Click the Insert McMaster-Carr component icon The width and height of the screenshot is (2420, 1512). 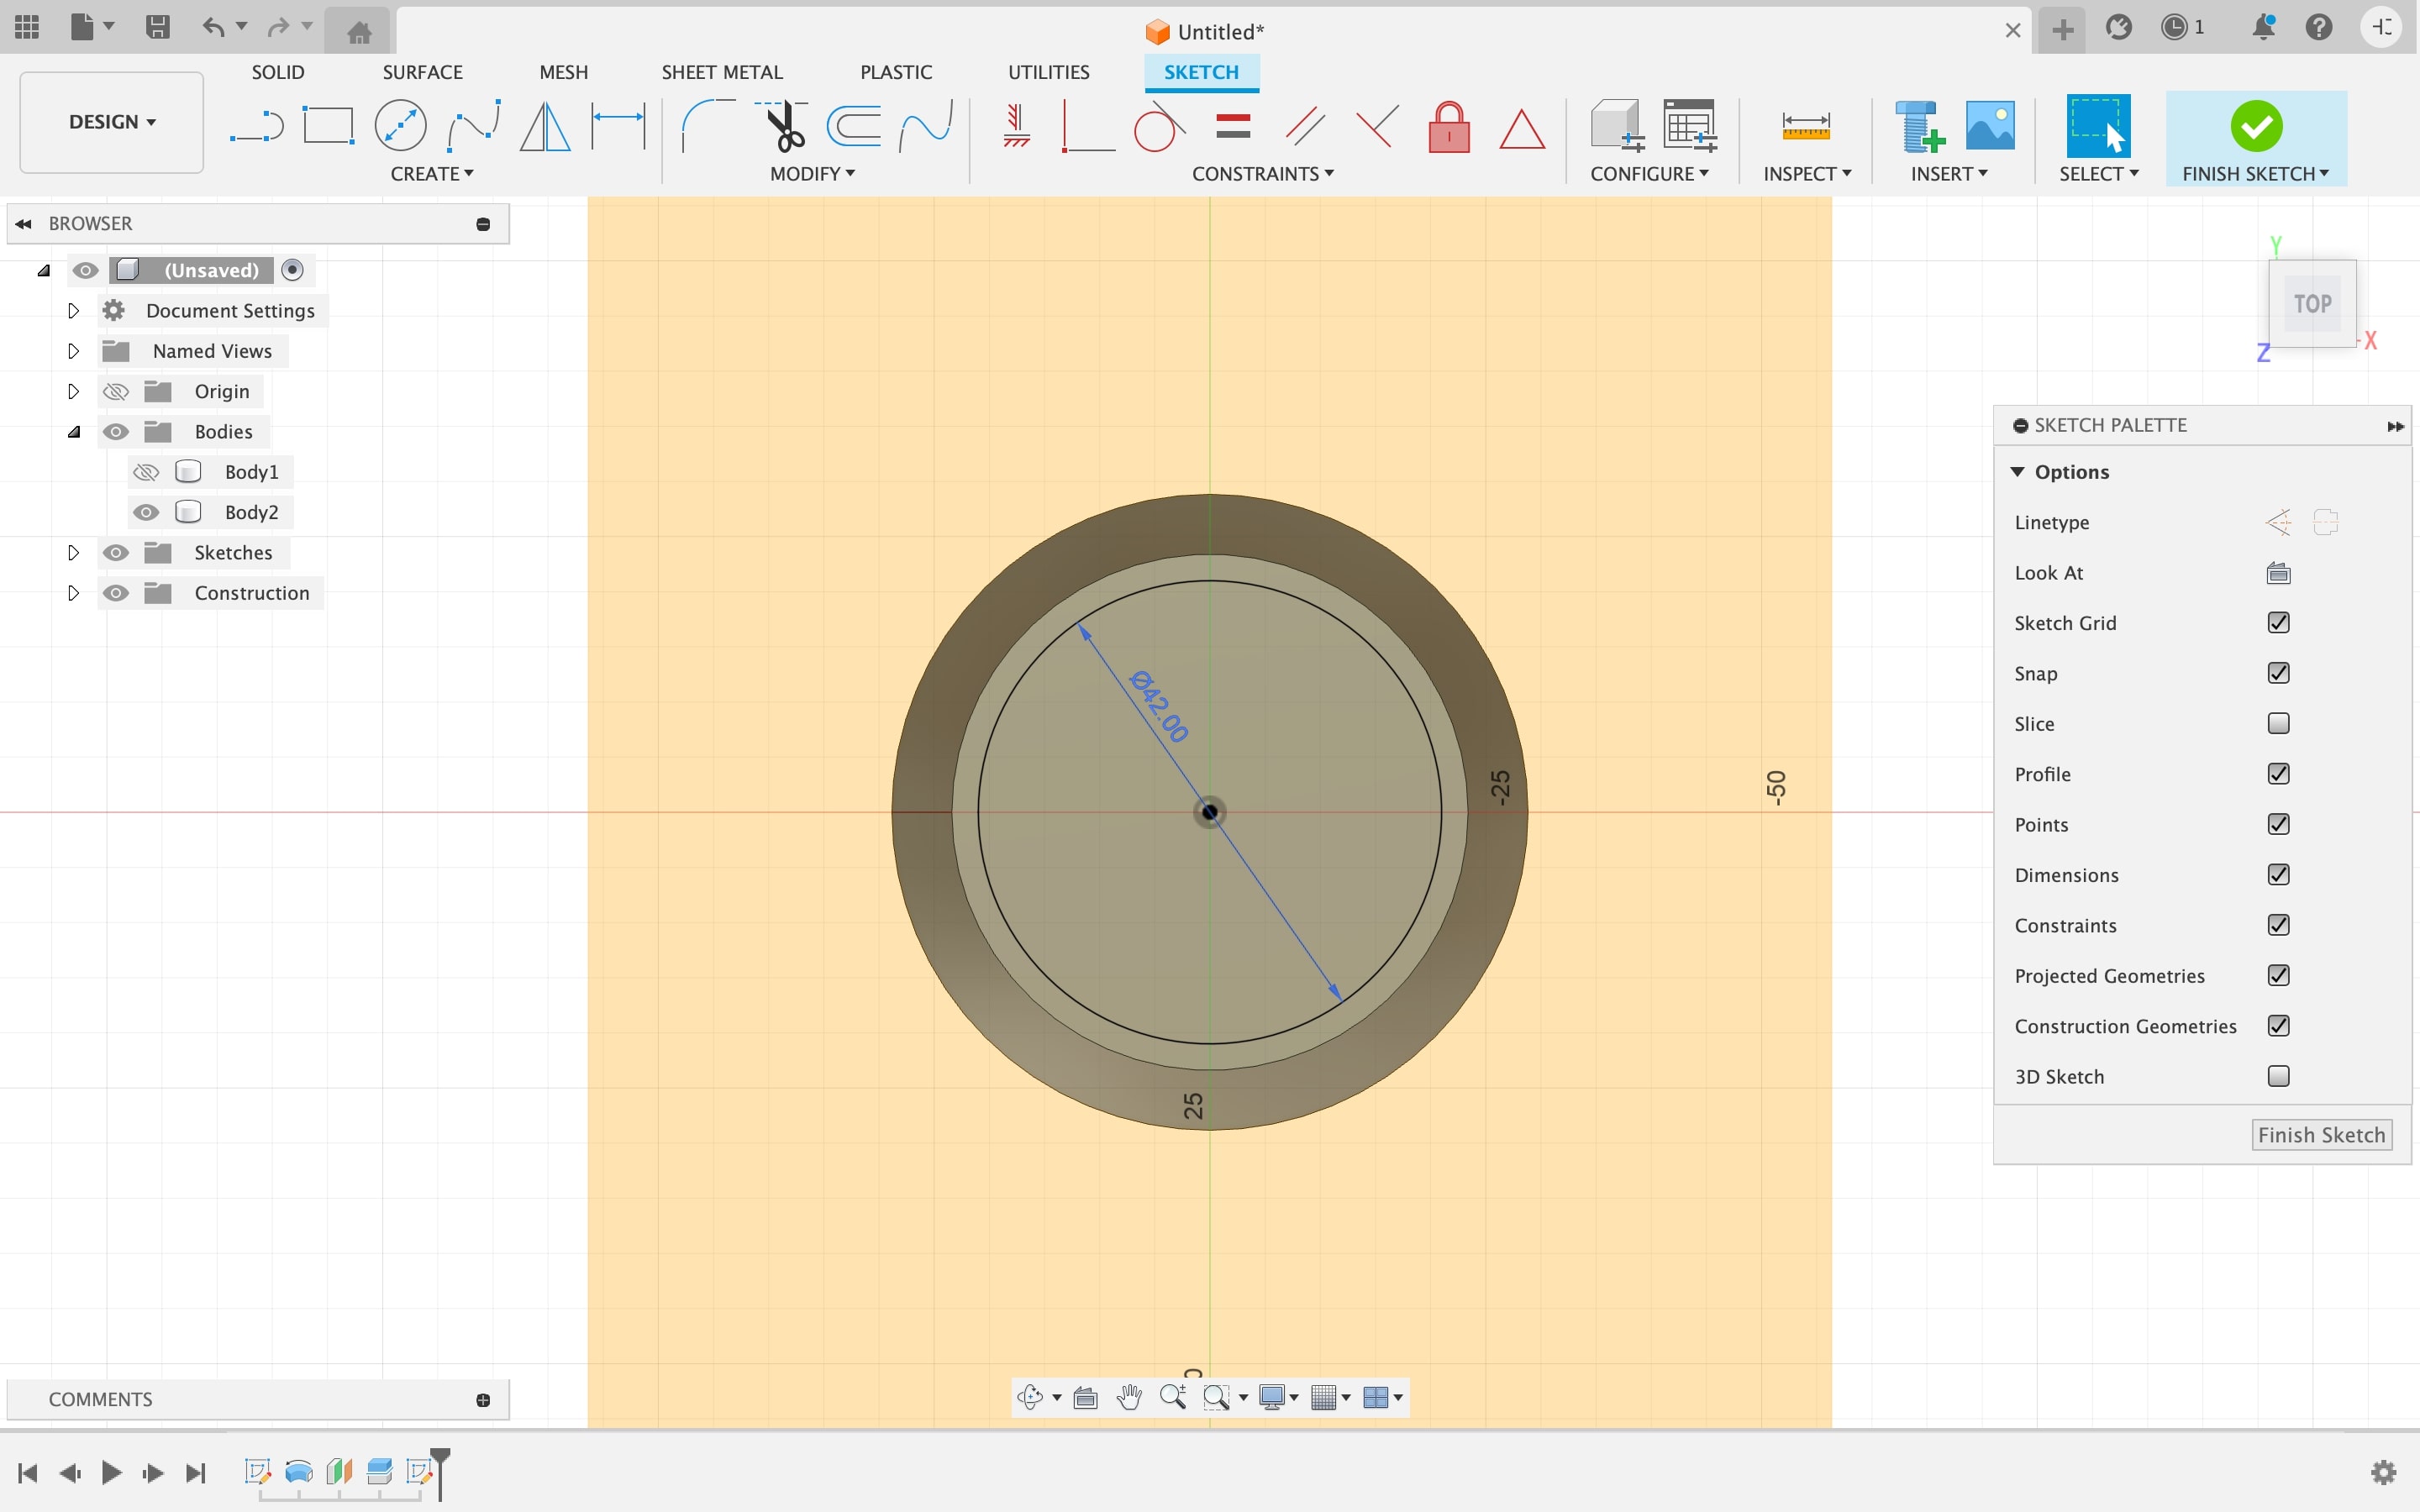[x=1918, y=127]
